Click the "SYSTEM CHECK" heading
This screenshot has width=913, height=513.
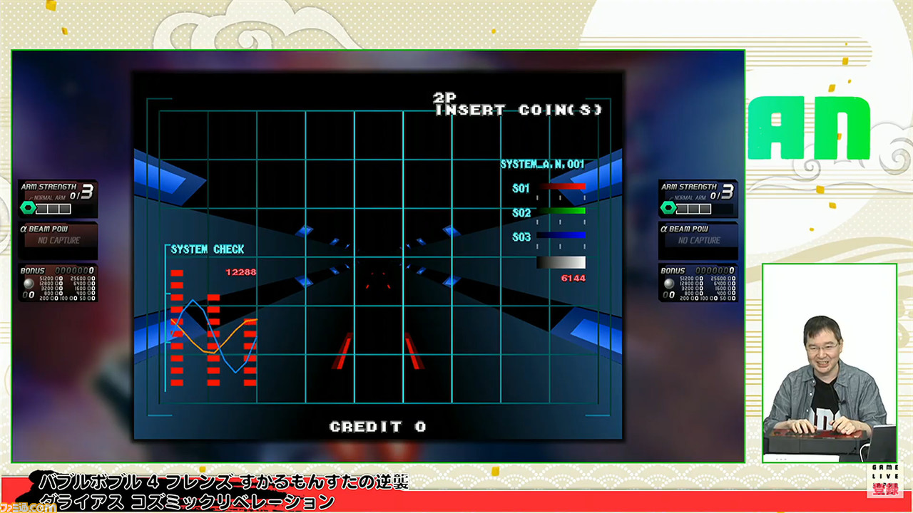coord(208,249)
